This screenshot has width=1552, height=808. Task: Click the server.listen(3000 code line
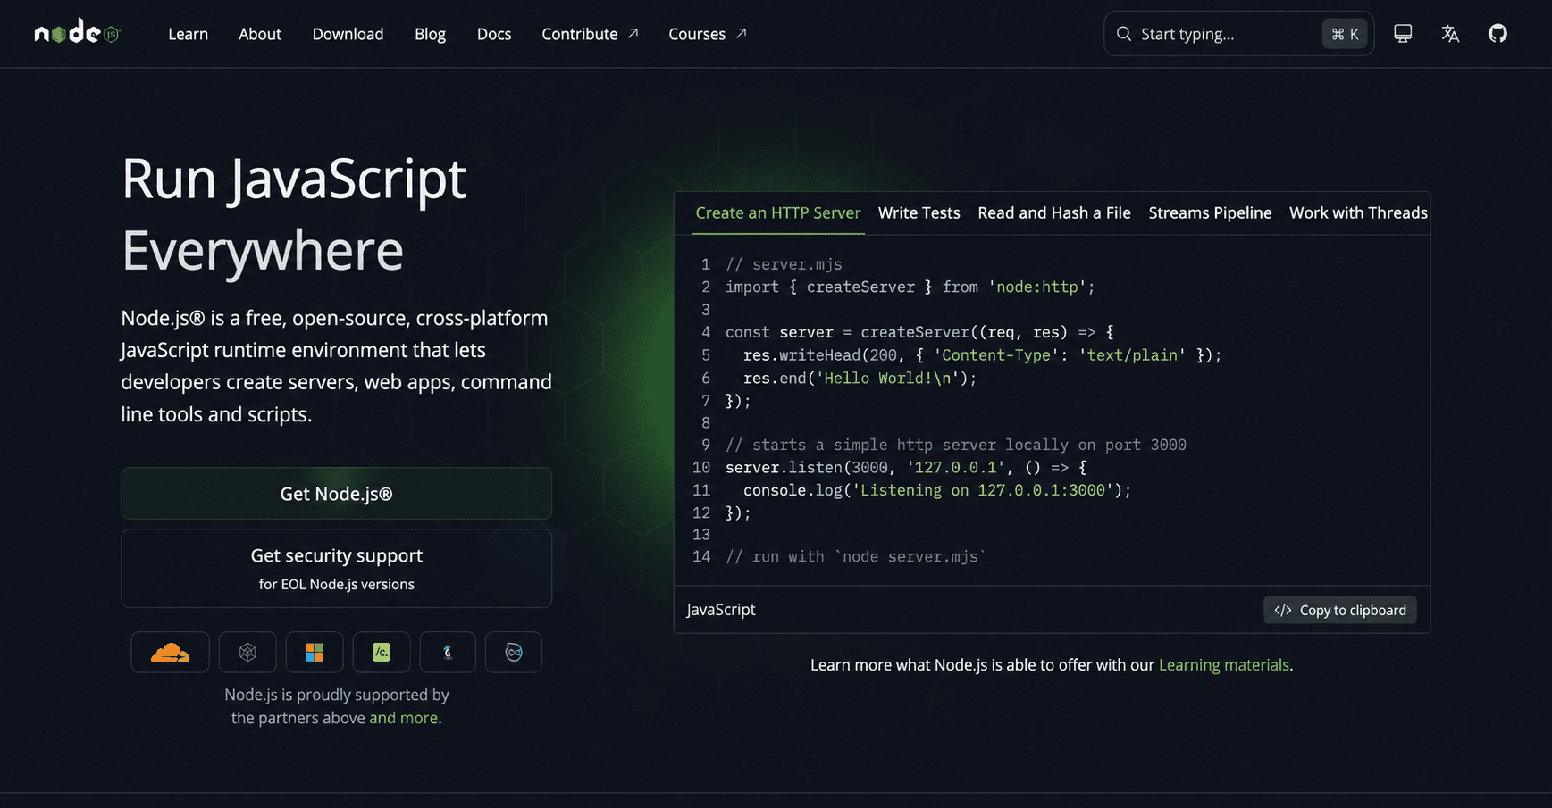point(906,467)
